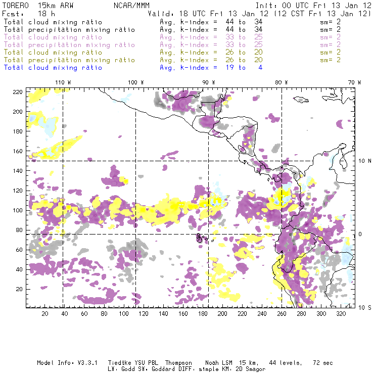Click 'k-index = 33 to 25' on purple precipitation row
The height and width of the screenshot is (374, 374).
point(221,45)
